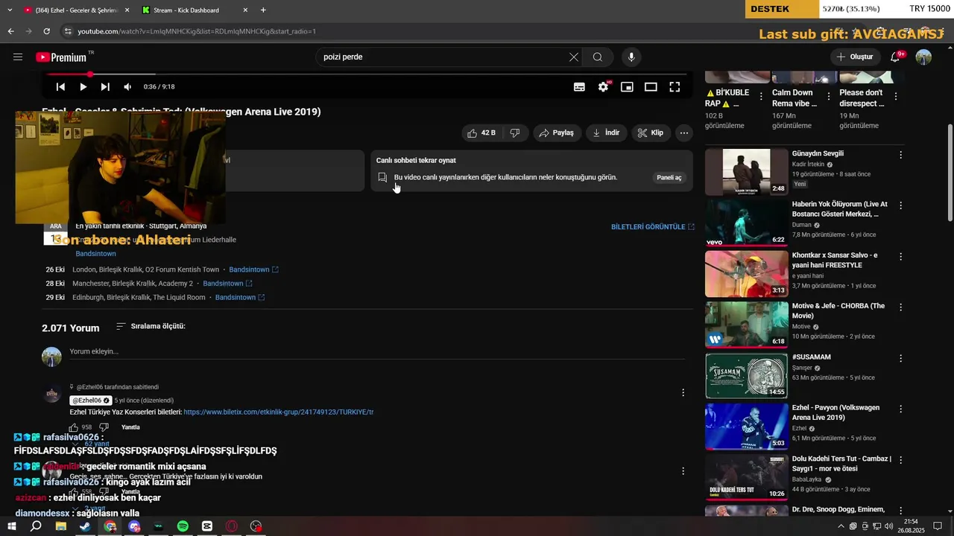Open options for Günaydın Sevgili video
Screen dimensions: 954x536
coord(900,155)
